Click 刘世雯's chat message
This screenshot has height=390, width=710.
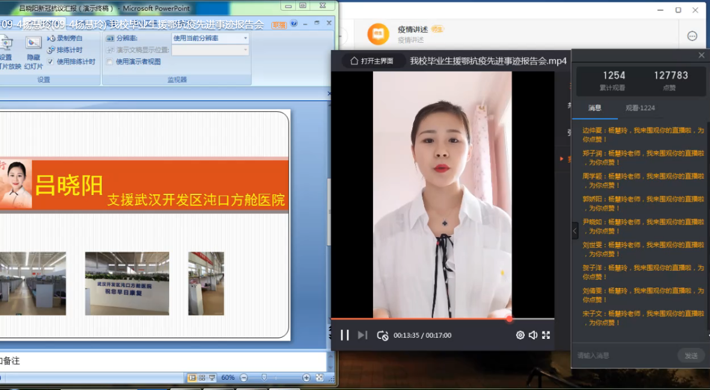[643, 249]
